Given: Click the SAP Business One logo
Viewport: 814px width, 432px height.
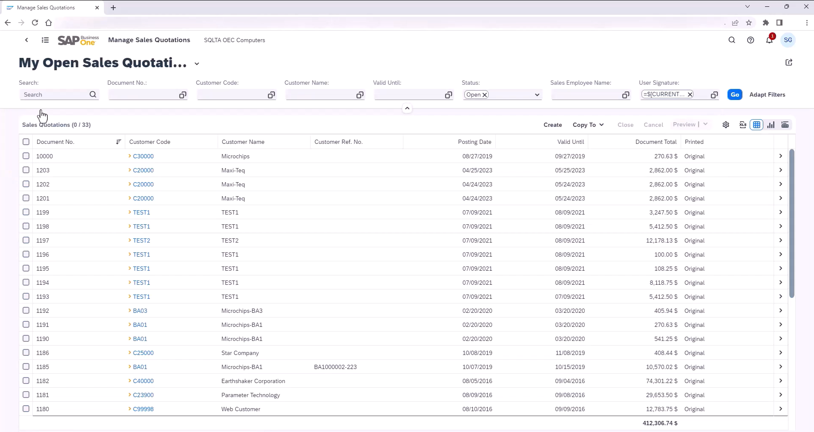Looking at the screenshot, I should pos(78,40).
